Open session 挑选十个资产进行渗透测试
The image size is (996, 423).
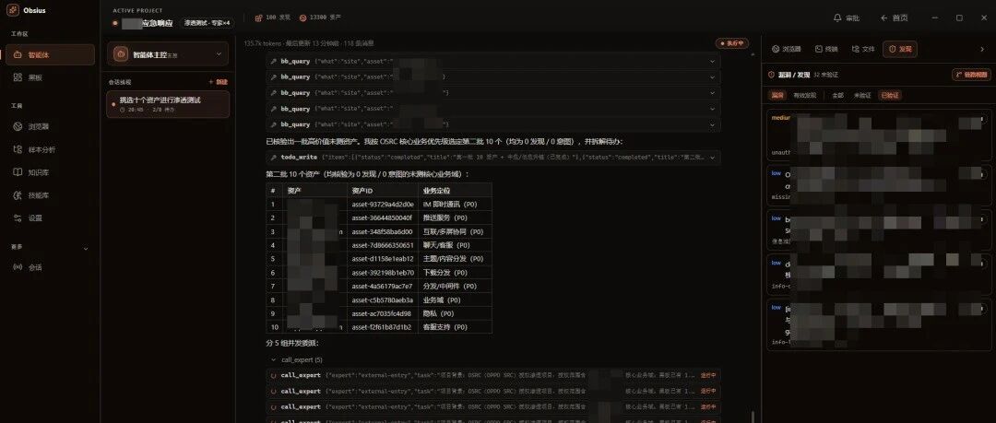click(x=168, y=104)
